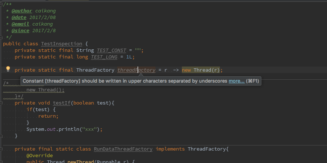Click the TEST_LONG constant name
This screenshot has height=163, width=327.
pos(104,57)
